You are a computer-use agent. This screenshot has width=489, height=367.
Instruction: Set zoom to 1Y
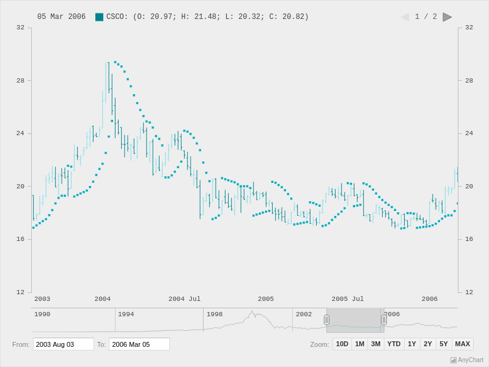pos(412,344)
